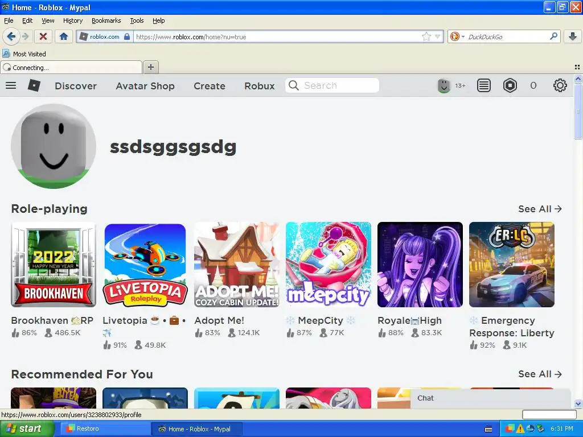The image size is (583, 437).
Task: Click the scrollbar down arrow
Action: 578,403
